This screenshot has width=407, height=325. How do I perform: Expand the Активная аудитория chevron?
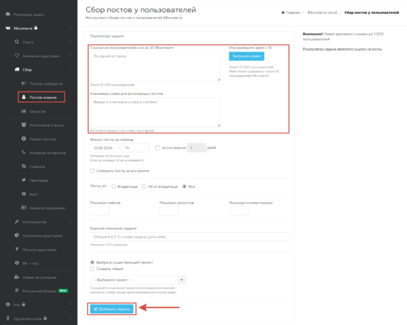(71, 55)
